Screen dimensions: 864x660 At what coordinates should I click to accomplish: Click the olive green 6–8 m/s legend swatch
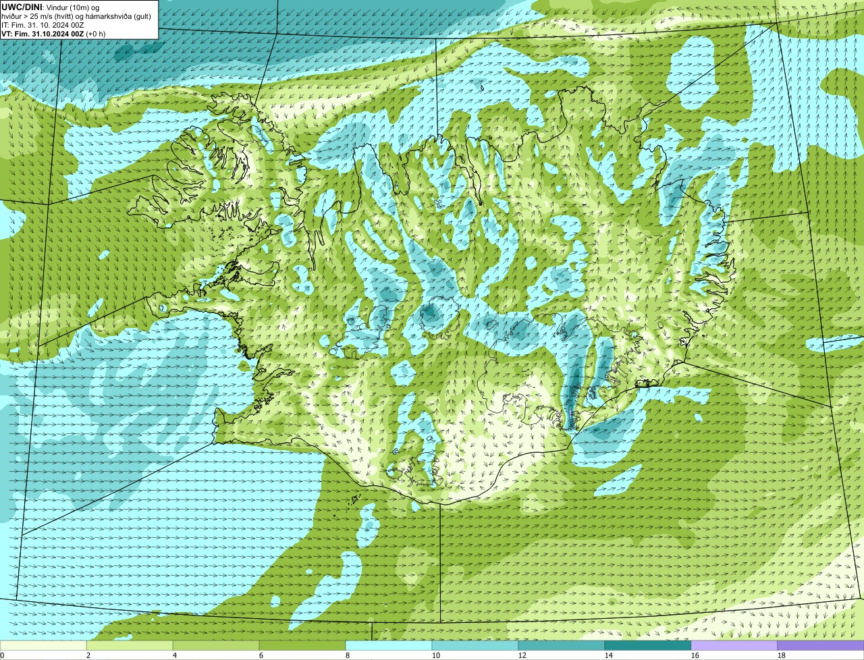coord(302,645)
